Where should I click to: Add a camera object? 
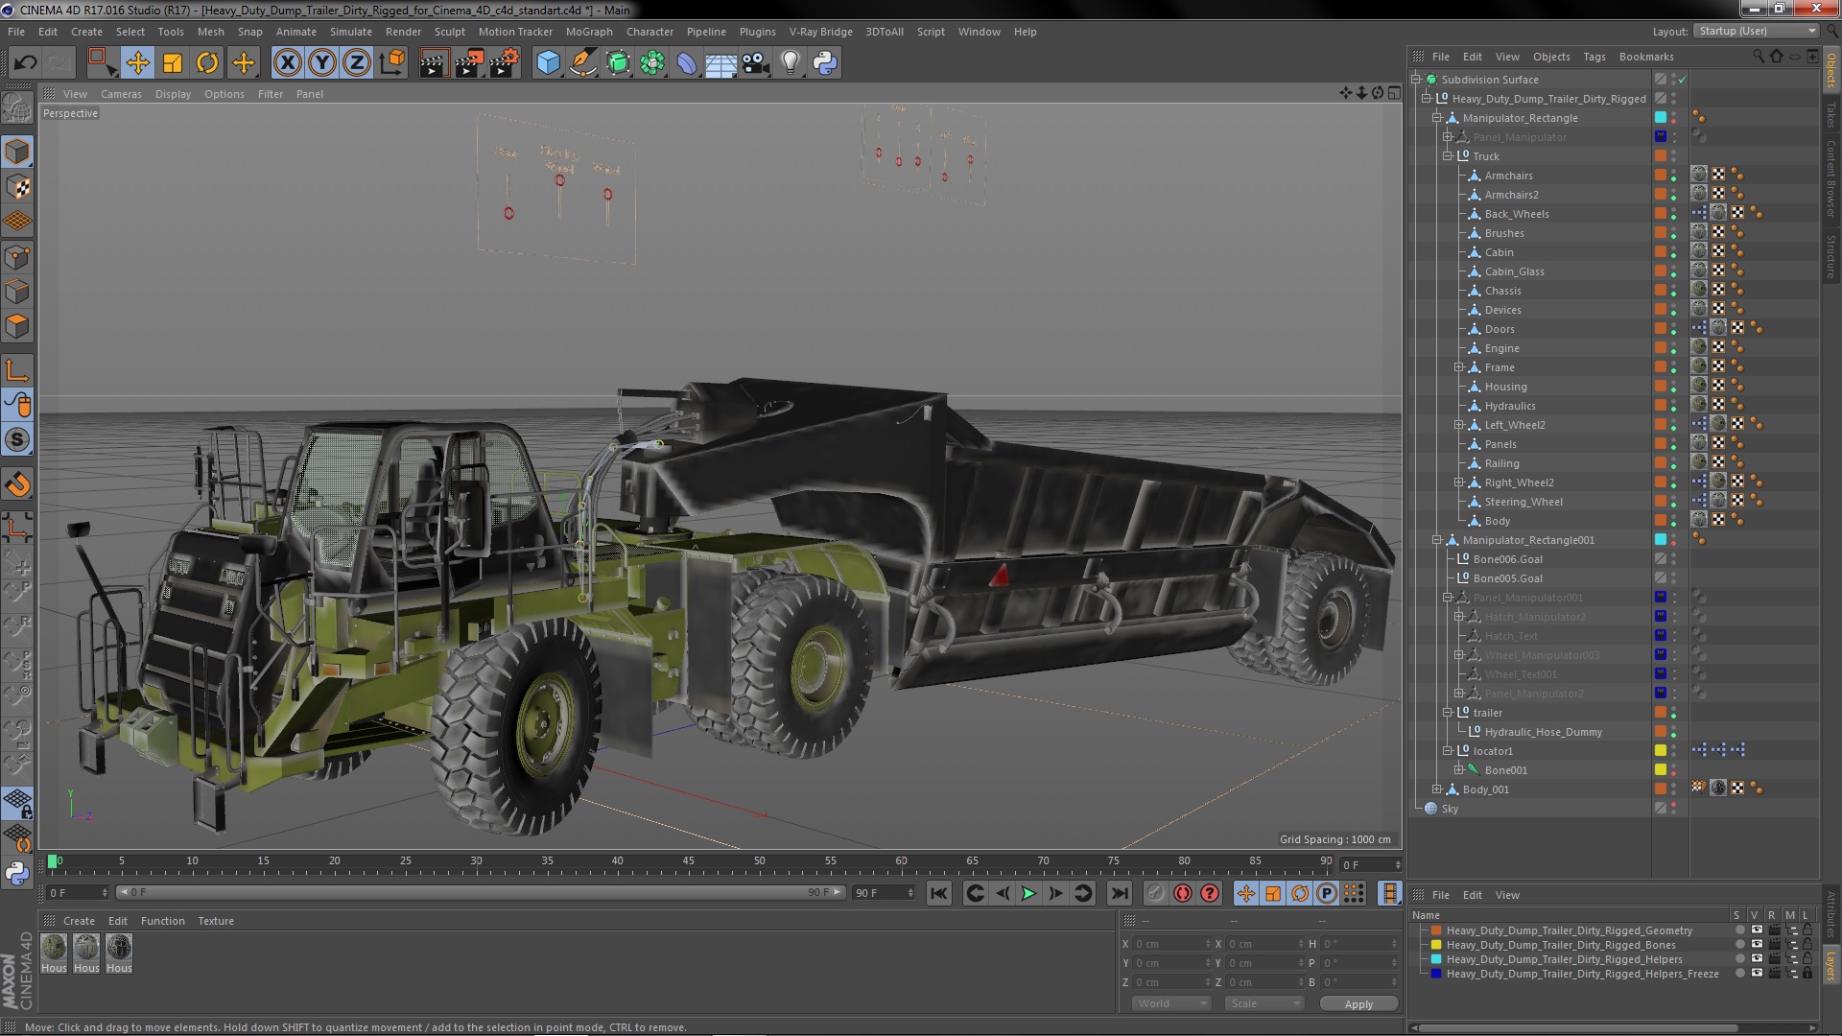pos(755,63)
